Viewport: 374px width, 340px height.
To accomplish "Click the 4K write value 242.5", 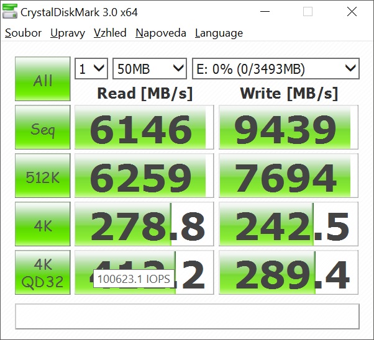I will [288, 224].
